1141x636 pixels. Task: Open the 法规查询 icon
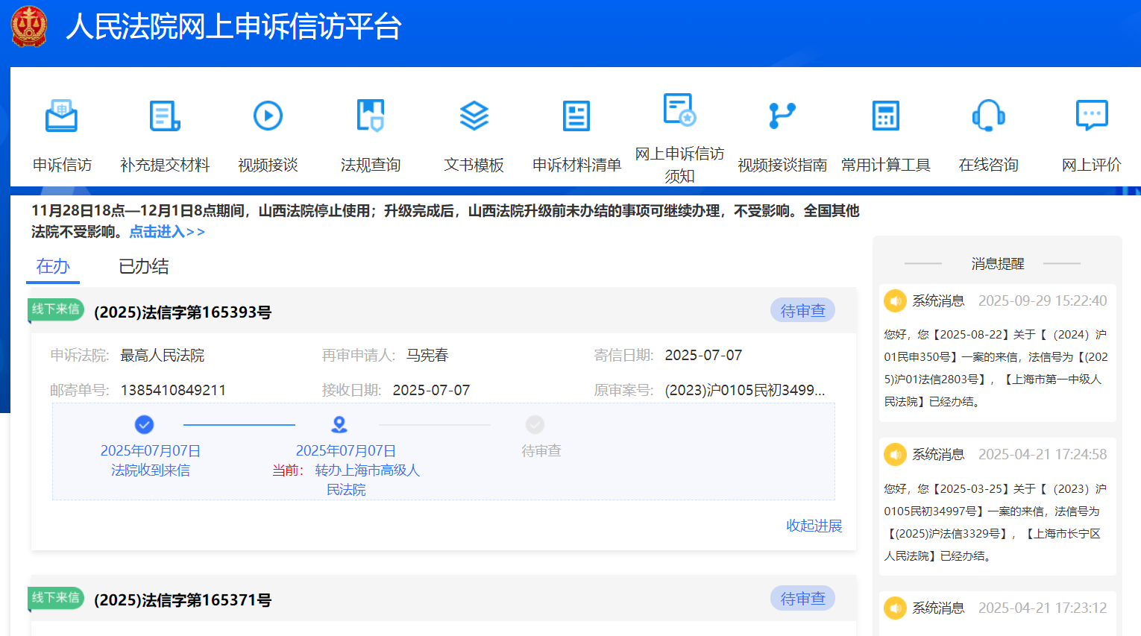click(371, 116)
